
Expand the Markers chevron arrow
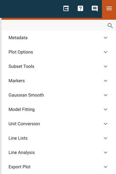(x=106, y=81)
